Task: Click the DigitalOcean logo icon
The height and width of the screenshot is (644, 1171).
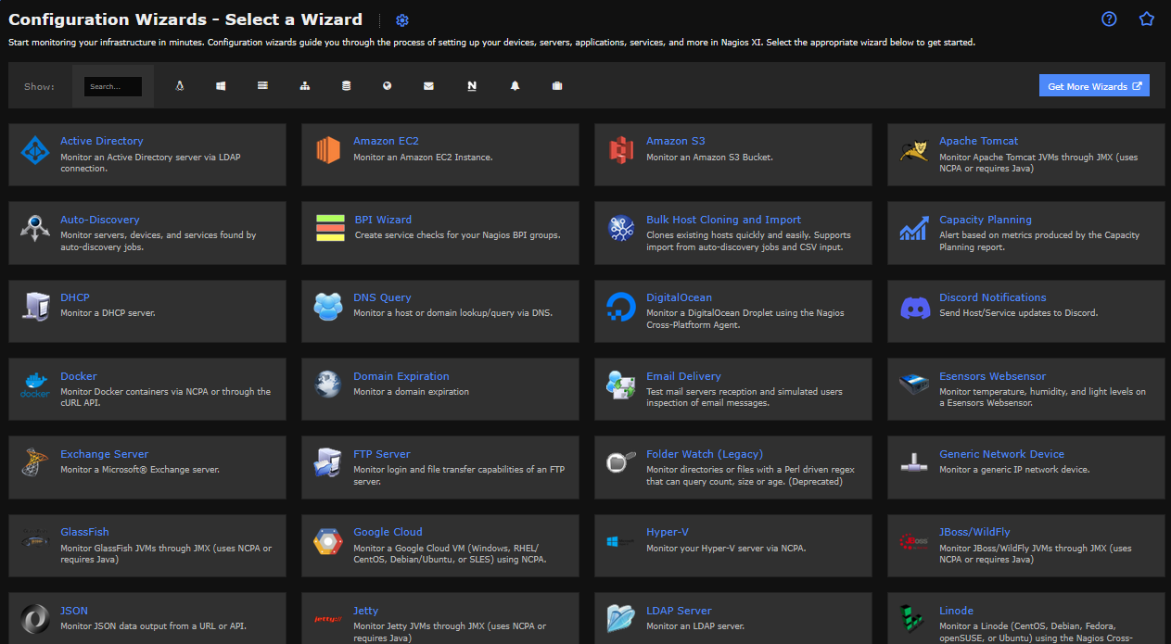Action: pyautogui.click(x=621, y=307)
